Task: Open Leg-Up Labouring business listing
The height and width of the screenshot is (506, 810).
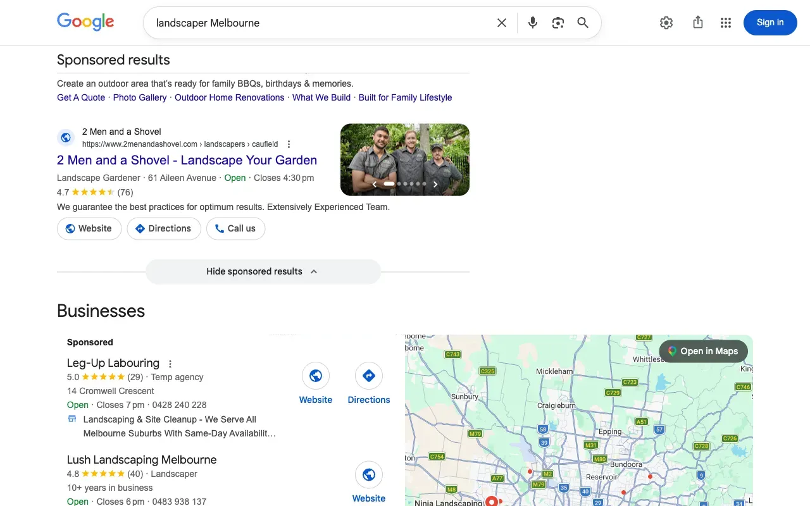Action: click(113, 363)
